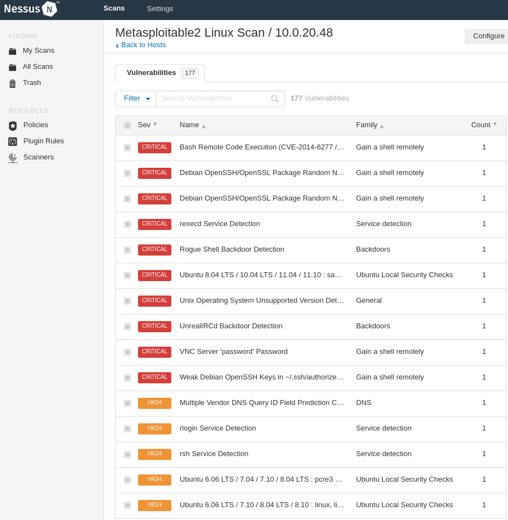Click the HIGH badge for rlogin Service Detection
Screen dimensions: 508x520
pyautogui.click(x=155, y=428)
